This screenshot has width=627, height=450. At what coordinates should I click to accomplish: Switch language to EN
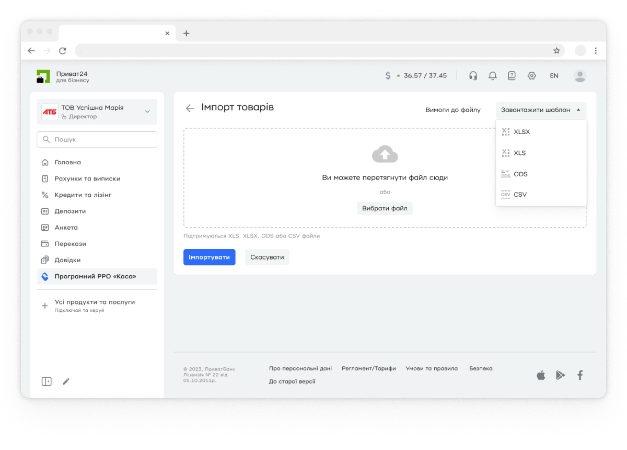pyautogui.click(x=554, y=76)
